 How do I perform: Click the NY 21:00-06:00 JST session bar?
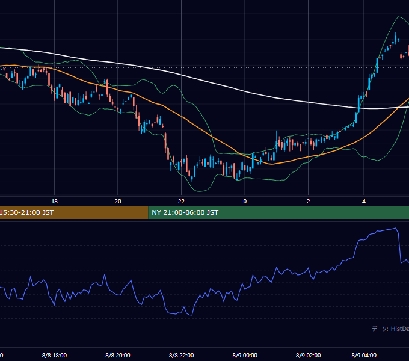click(278, 212)
